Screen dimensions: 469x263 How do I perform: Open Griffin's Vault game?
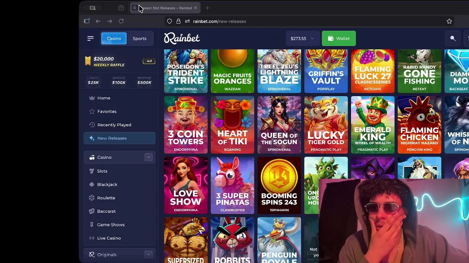tap(326, 71)
